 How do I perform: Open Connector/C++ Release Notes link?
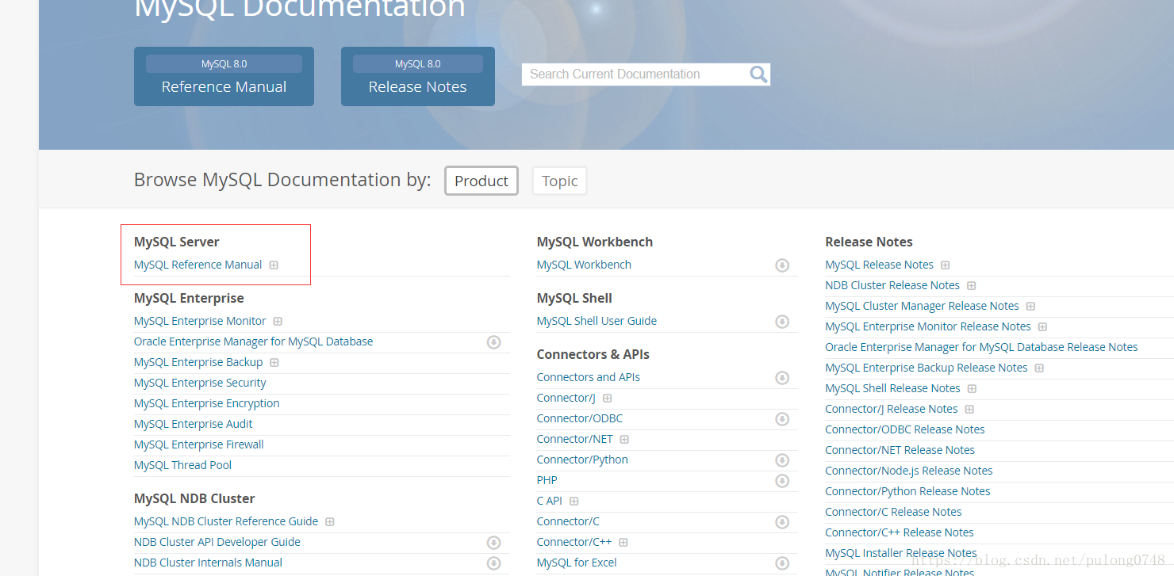900,532
